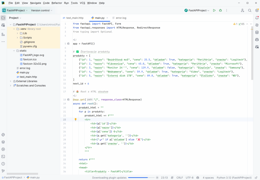Go to line via 23:13 position

pos(164,177)
